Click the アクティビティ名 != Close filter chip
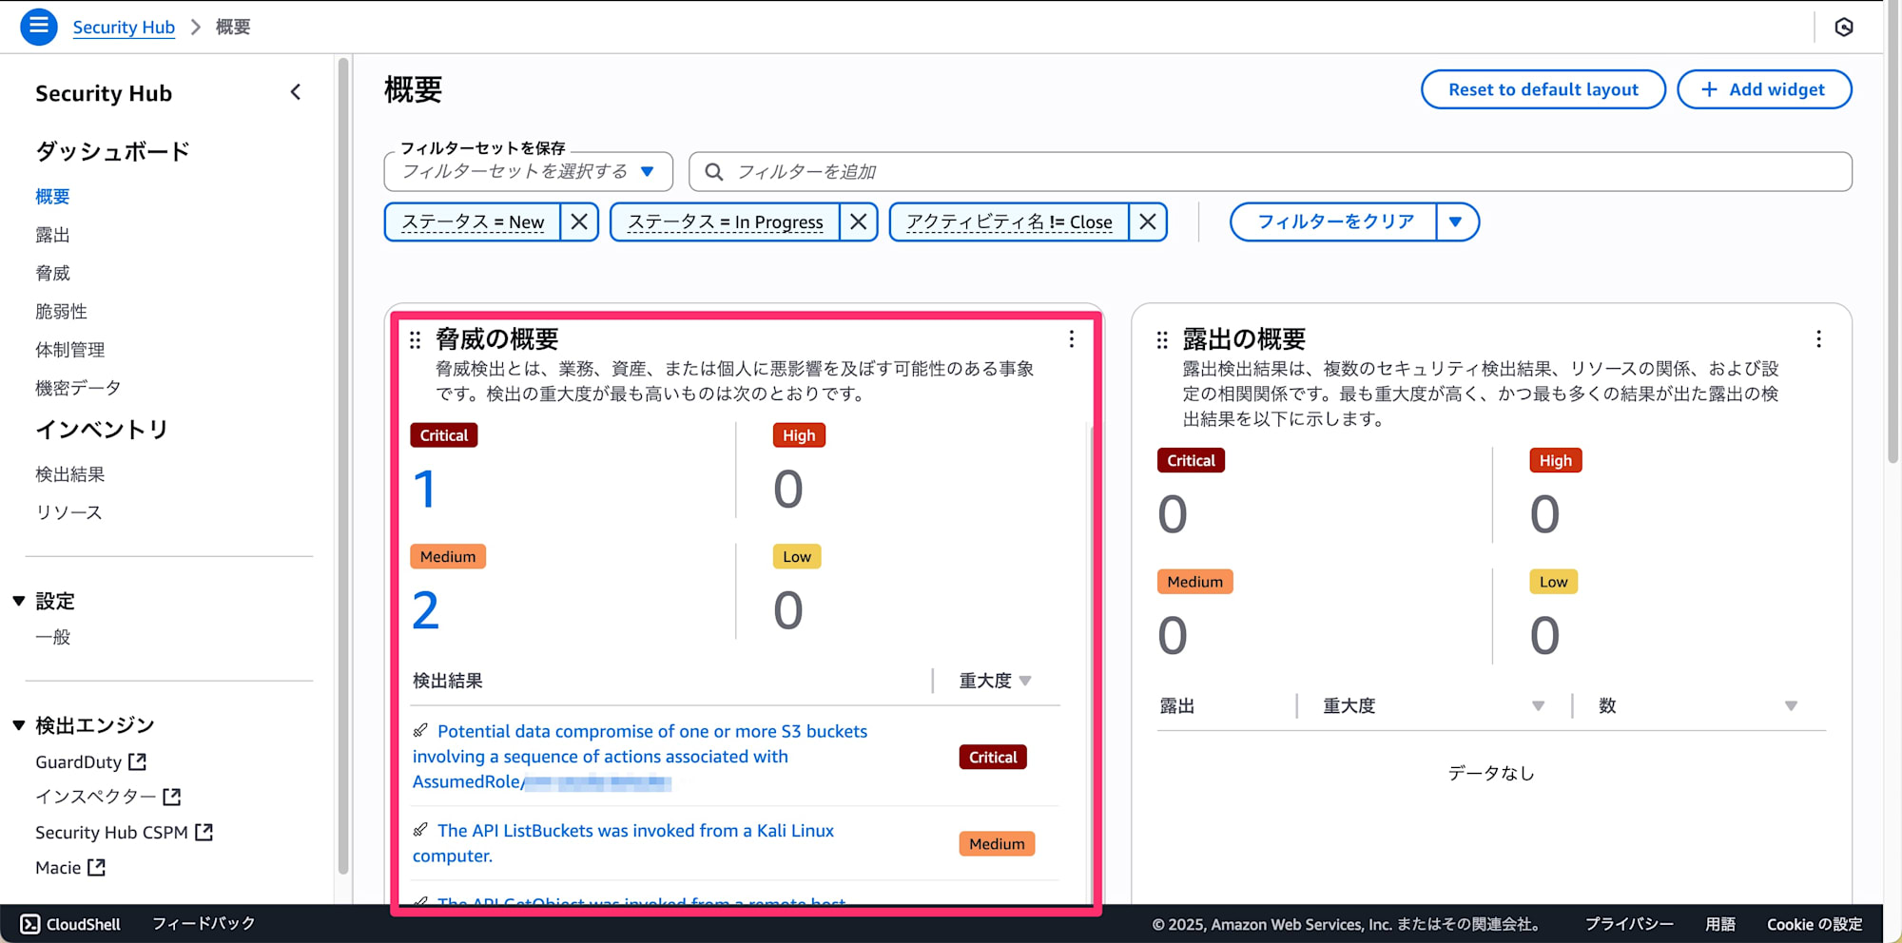This screenshot has height=943, width=1902. 1009,221
